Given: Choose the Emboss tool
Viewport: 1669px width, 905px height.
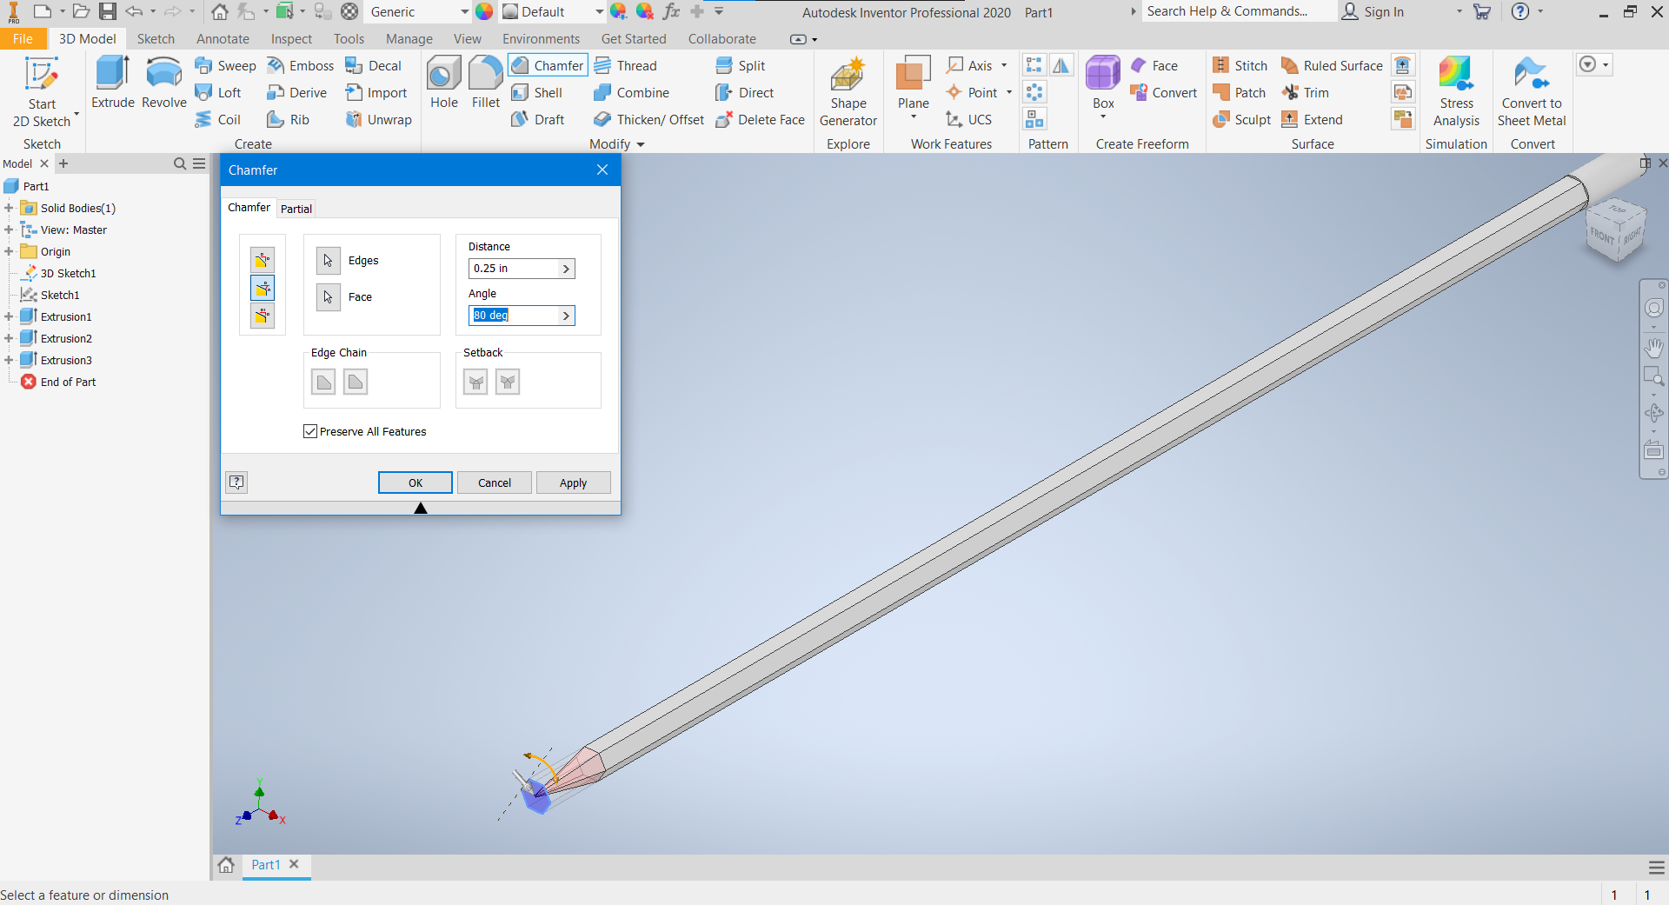Looking at the screenshot, I should tap(301, 66).
